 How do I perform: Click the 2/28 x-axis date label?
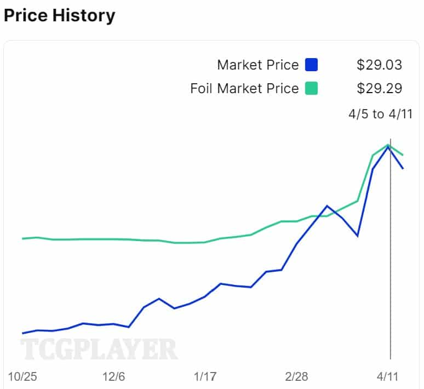tap(296, 377)
